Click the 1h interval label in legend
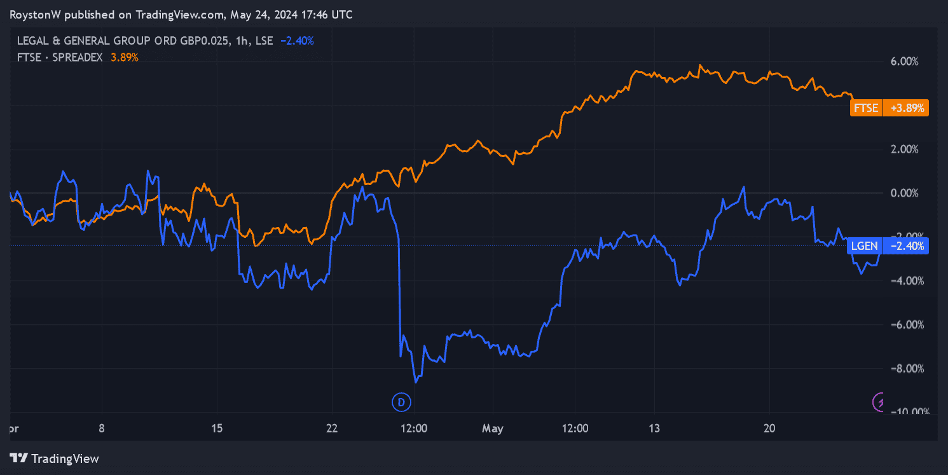 (x=240, y=41)
